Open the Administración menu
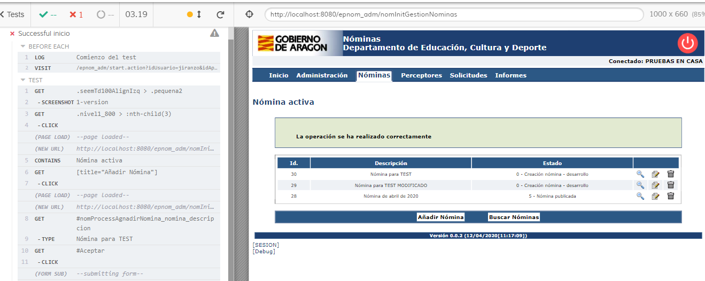This screenshot has height=281, width=705. (322, 75)
